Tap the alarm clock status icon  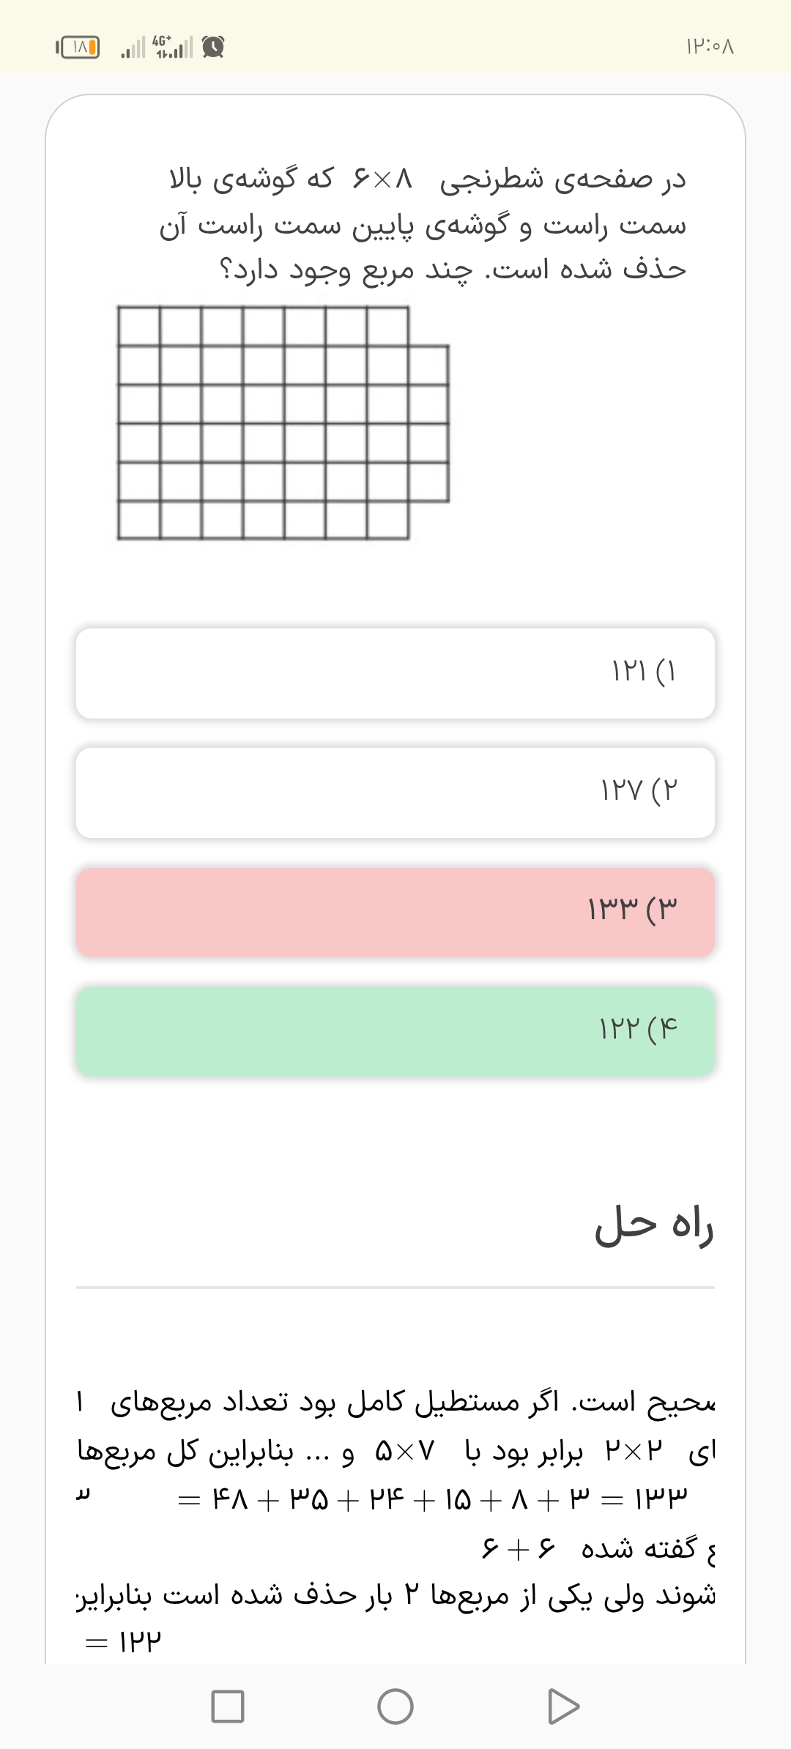[213, 48]
